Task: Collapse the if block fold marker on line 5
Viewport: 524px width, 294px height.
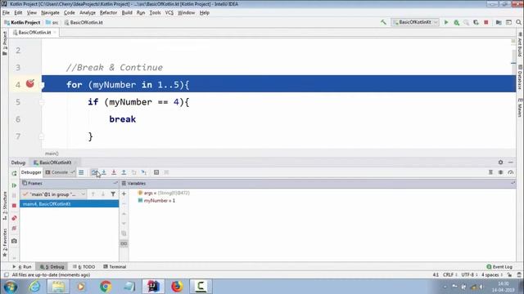Action: pyautogui.click(x=42, y=102)
